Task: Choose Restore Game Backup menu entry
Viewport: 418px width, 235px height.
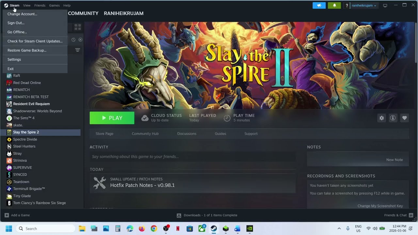Action: point(35,50)
